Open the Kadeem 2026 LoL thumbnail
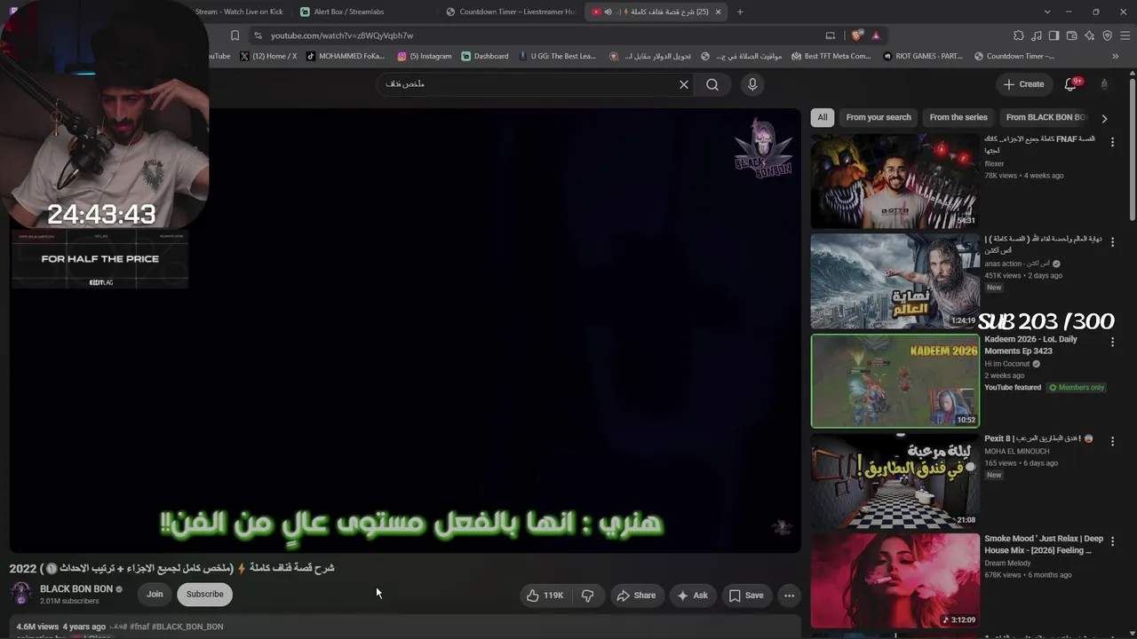The height and width of the screenshot is (639, 1137). tap(895, 381)
